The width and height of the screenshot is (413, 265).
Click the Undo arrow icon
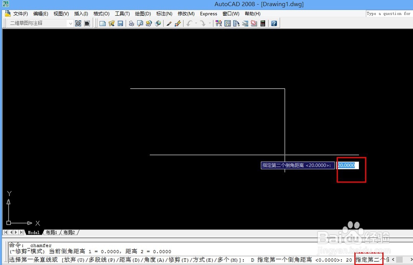(190, 24)
